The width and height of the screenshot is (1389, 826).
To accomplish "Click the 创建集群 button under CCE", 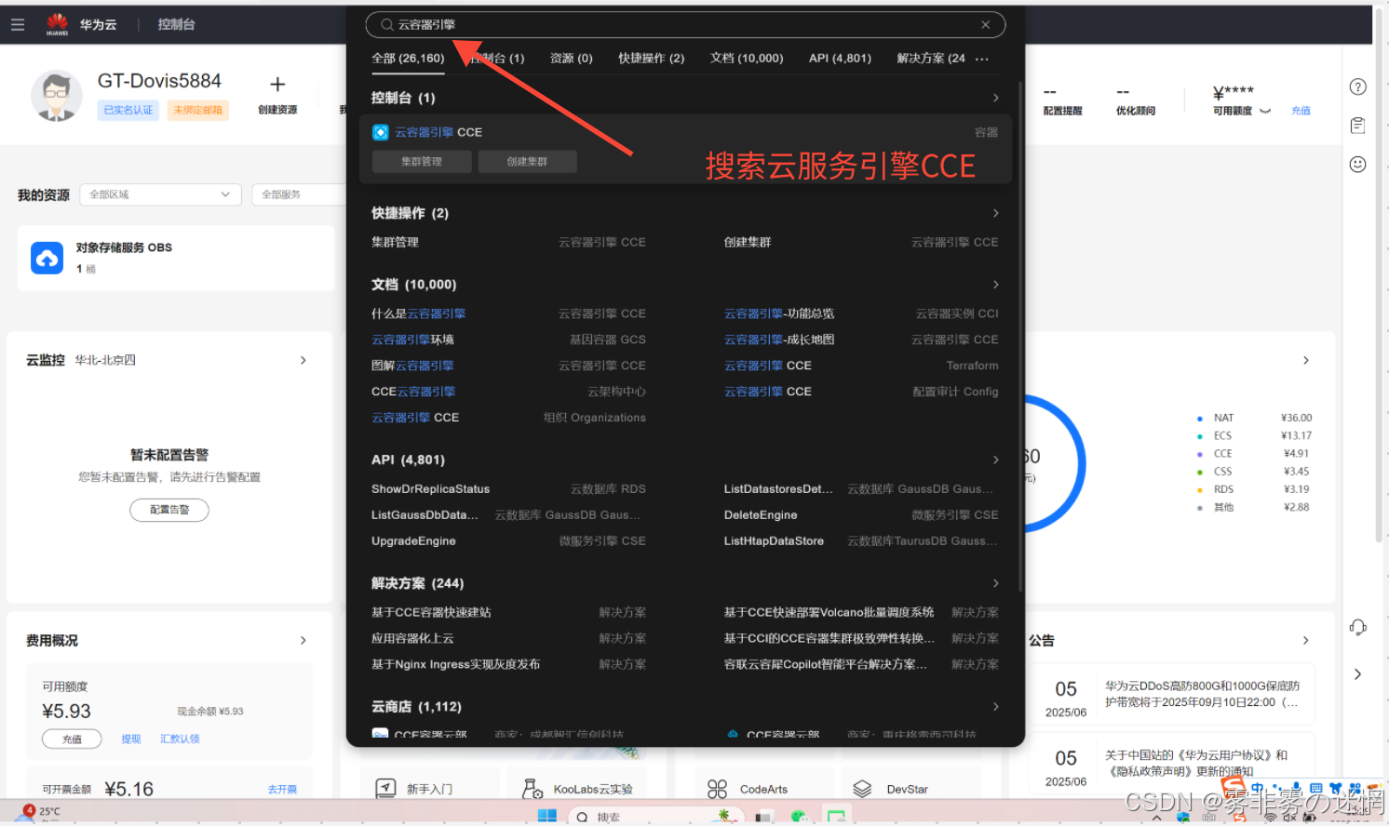I will [x=527, y=162].
